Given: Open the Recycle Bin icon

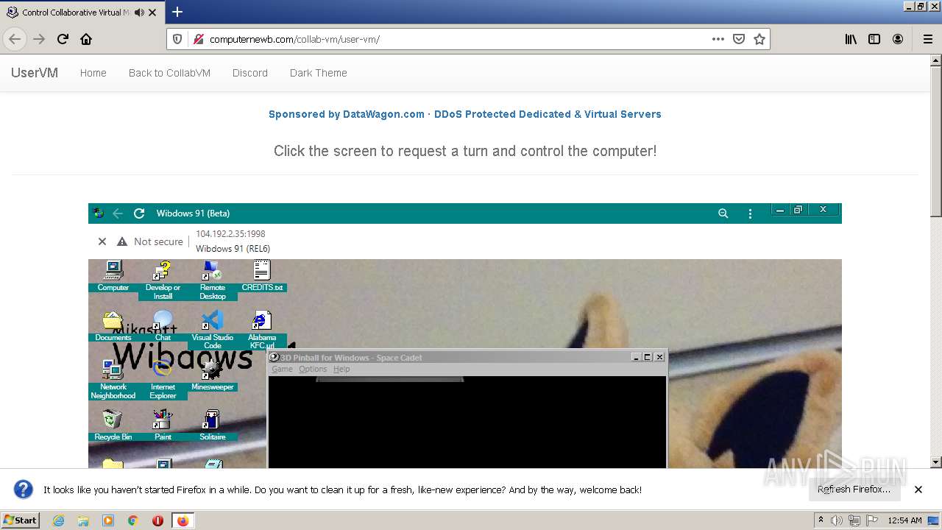Looking at the screenshot, I should tap(113, 425).
